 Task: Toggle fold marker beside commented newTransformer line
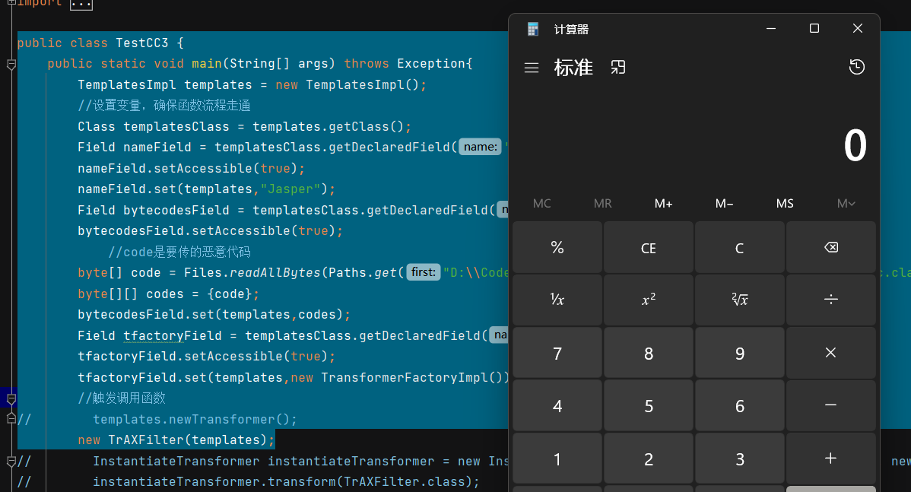(11, 418)
